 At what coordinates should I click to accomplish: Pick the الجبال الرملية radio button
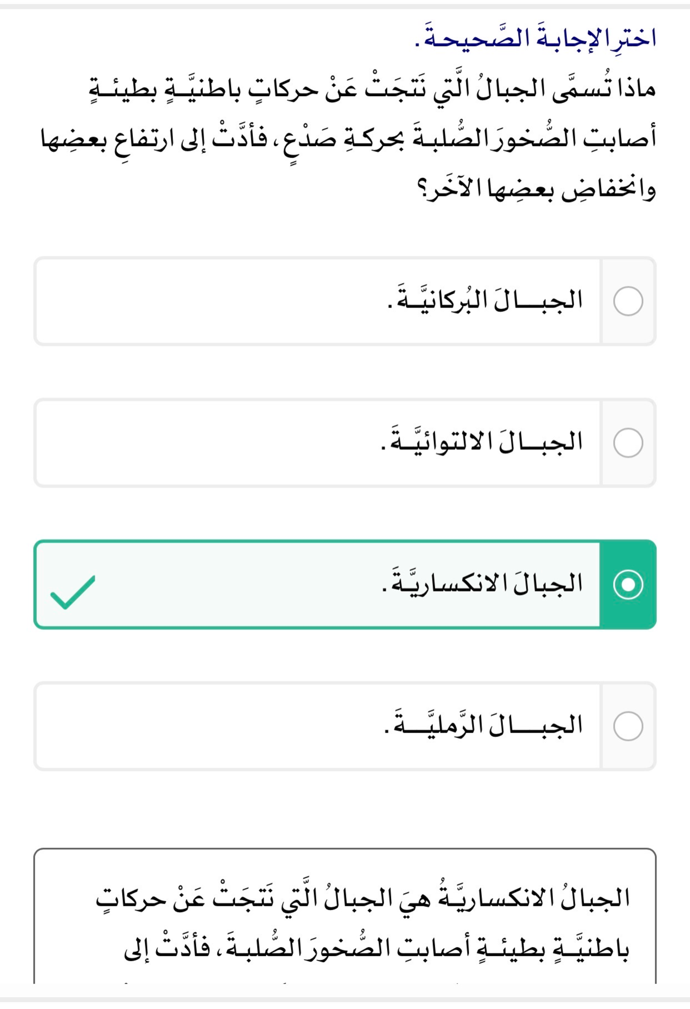click(627, 726)
